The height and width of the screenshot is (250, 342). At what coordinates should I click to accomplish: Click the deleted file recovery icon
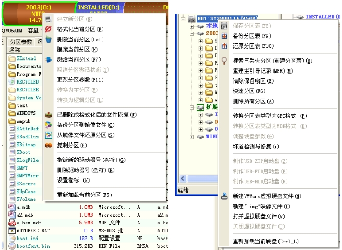pyautogui.click(x=49, y=115)
